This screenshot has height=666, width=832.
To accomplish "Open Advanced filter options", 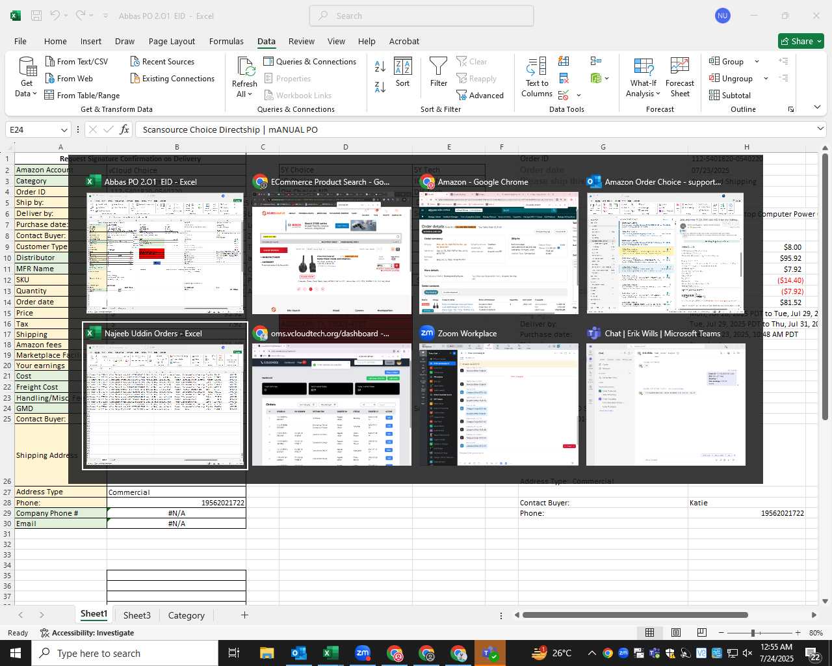I will coord(480,95).
